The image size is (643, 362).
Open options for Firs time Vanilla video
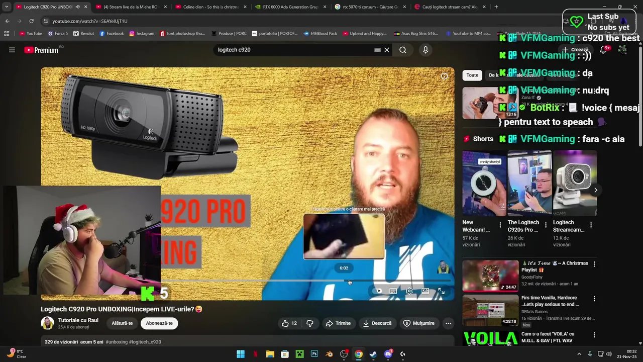[594, 299]
